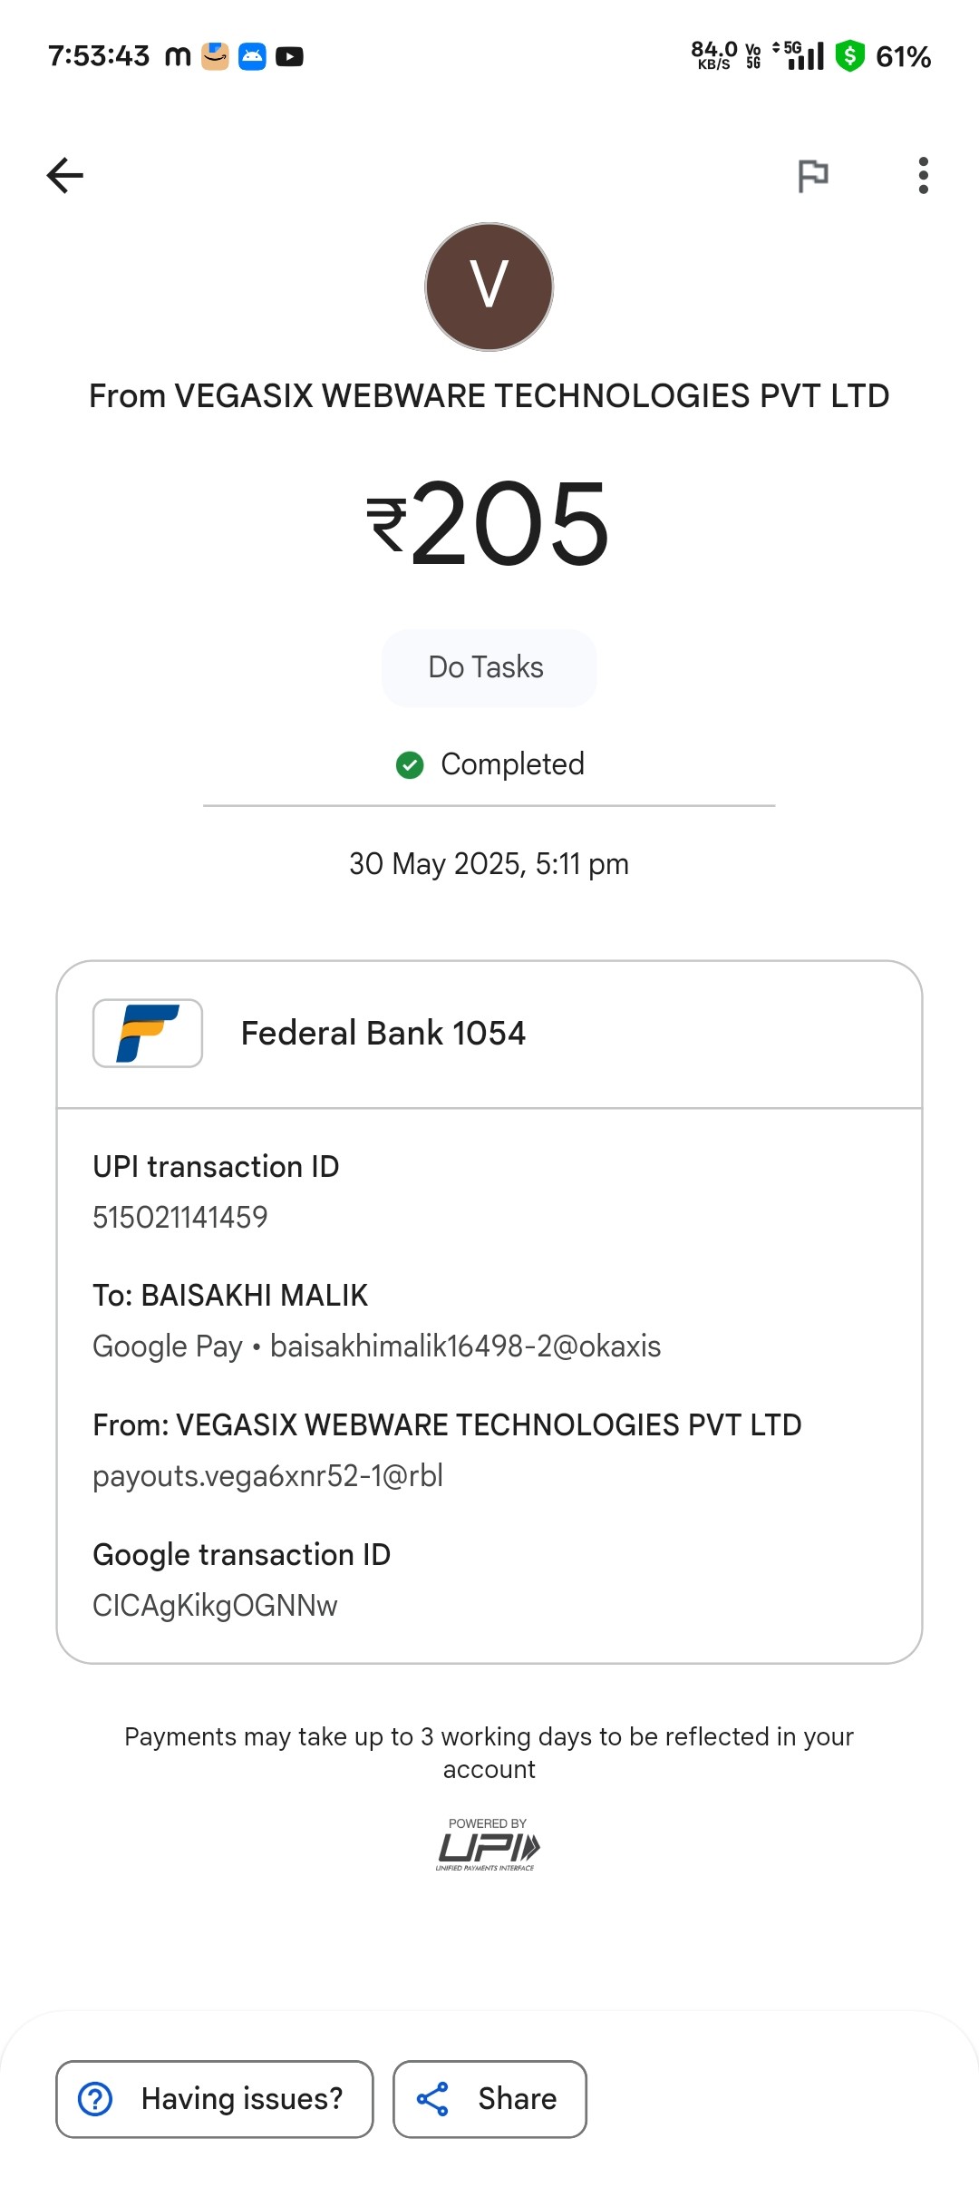Tap the Google transaction ID value
Viewport: 979px width, 2187px height.
tap(215, 1606)
